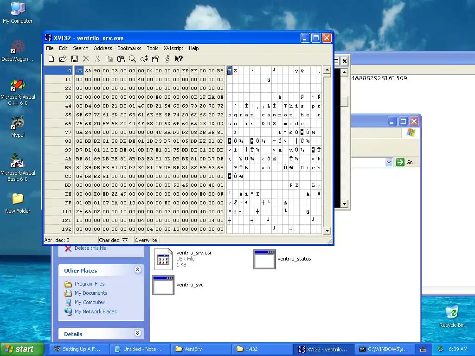Click the Data inspector toolbar icon

[x=155, y=59]
